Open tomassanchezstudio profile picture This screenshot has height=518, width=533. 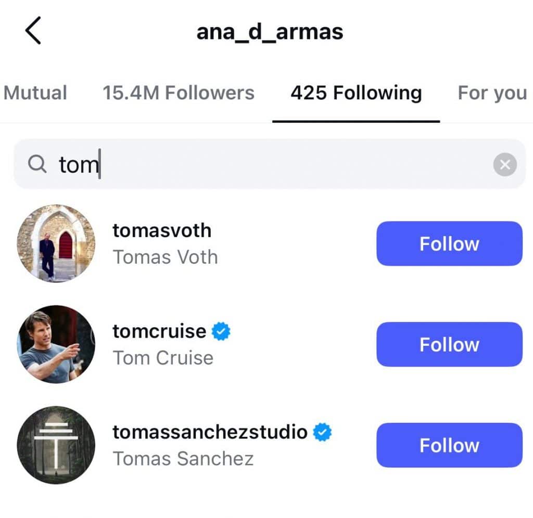pos(56,445)
